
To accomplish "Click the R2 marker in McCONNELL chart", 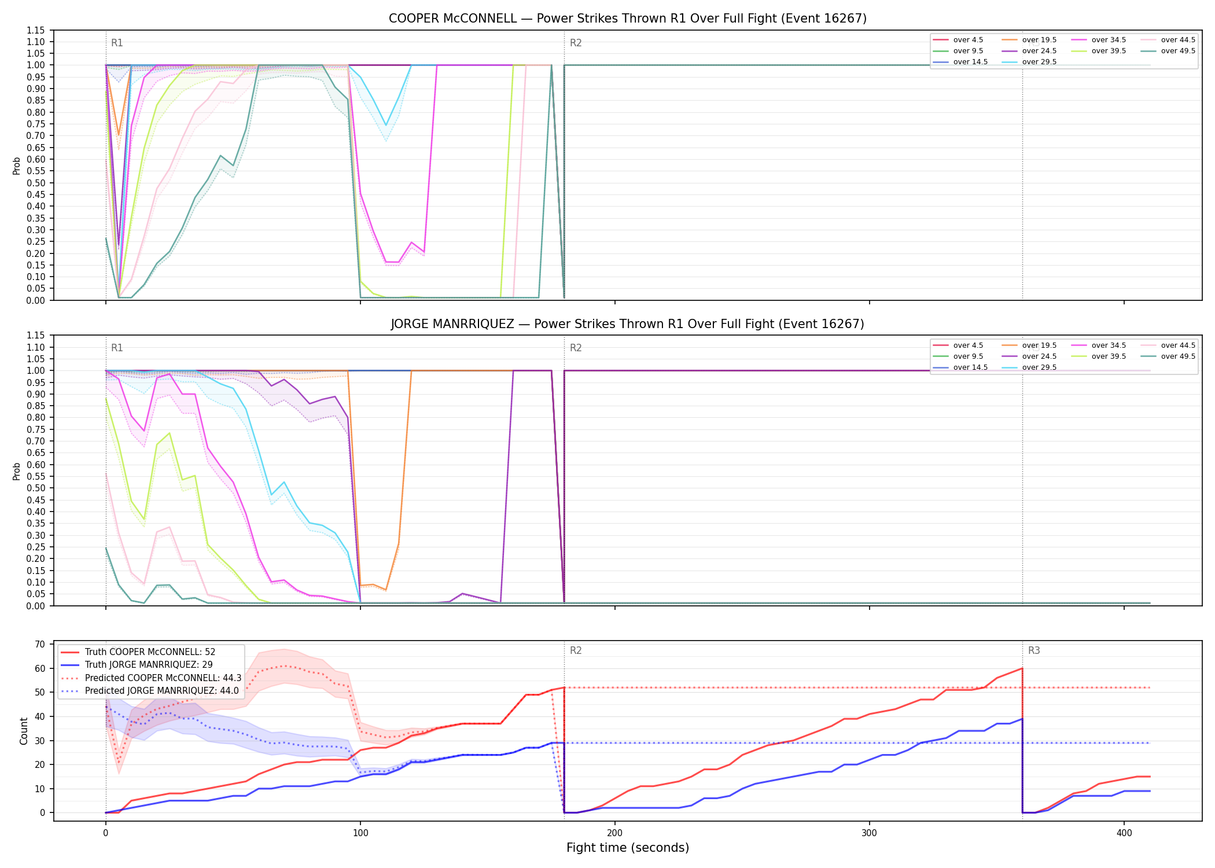I will pyautogui.click(x=576, y=43).
